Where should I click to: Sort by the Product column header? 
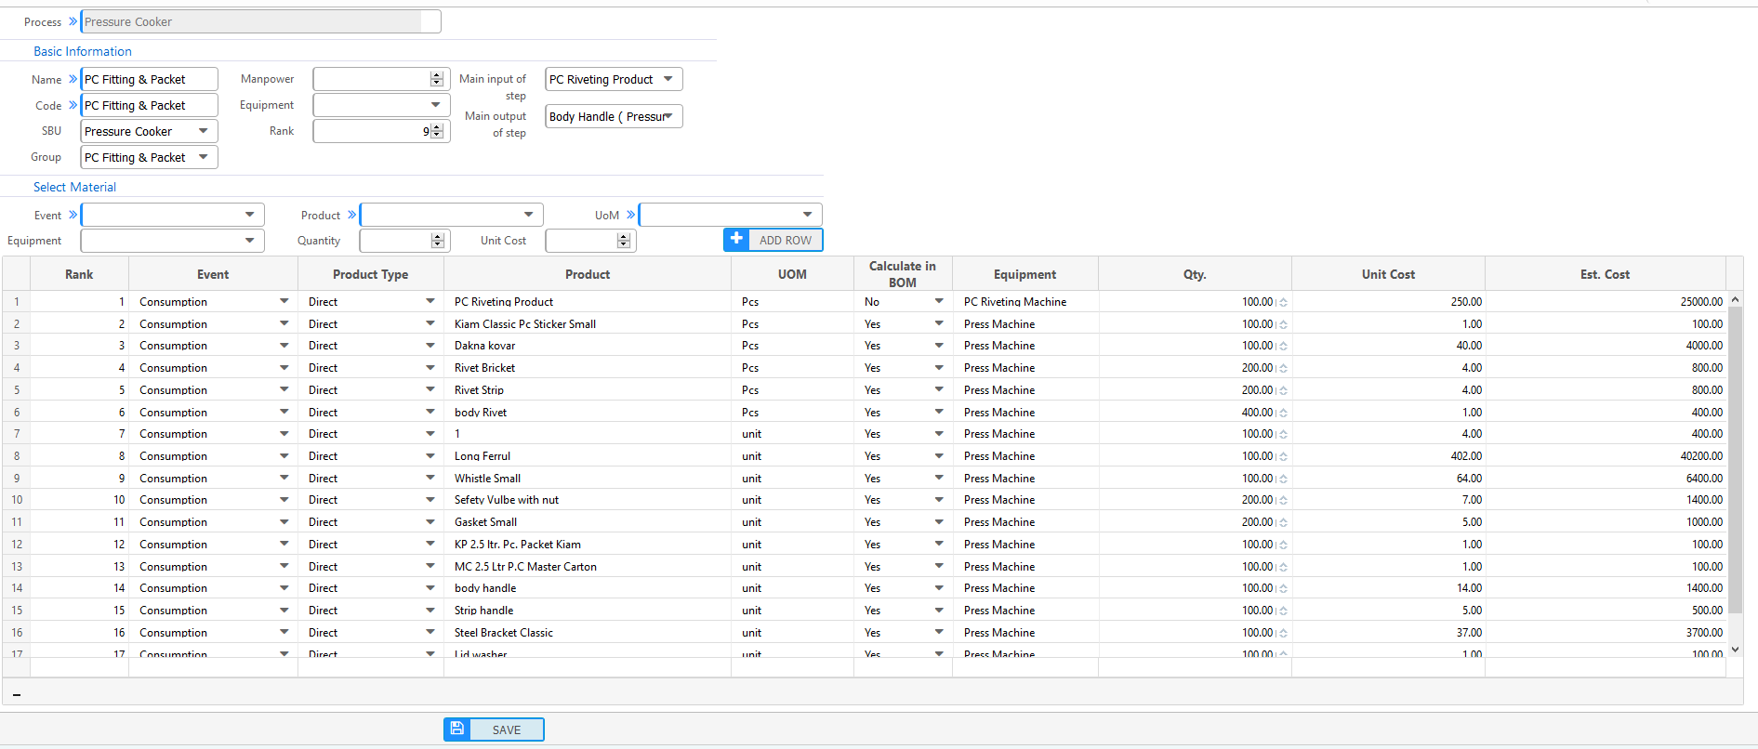tap(588, 274)
